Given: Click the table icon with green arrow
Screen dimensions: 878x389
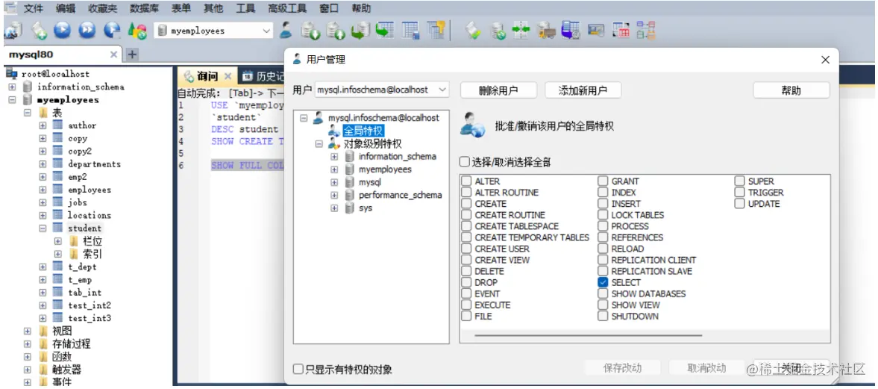Looking at the screenshot, I should (x=385, y=31).
